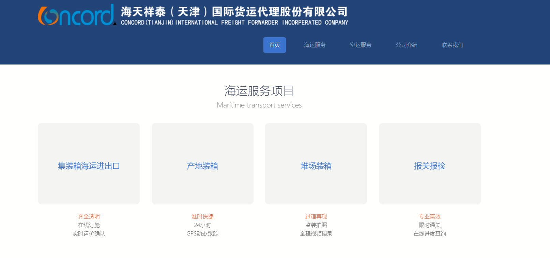Click the 过程再现 orange label
The width and height of the screenshot is (550, 258).
tap(316, 217)
